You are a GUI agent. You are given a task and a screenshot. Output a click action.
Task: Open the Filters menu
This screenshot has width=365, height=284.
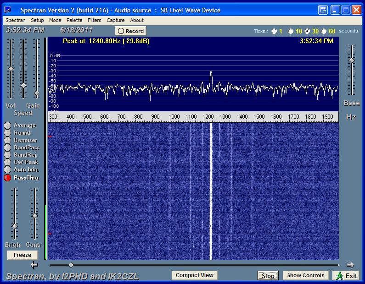(94, 20)
